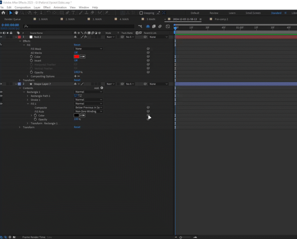Switch to the Learn workspace
The width and height of the screenshot is (297, 239).
(232, 13)
